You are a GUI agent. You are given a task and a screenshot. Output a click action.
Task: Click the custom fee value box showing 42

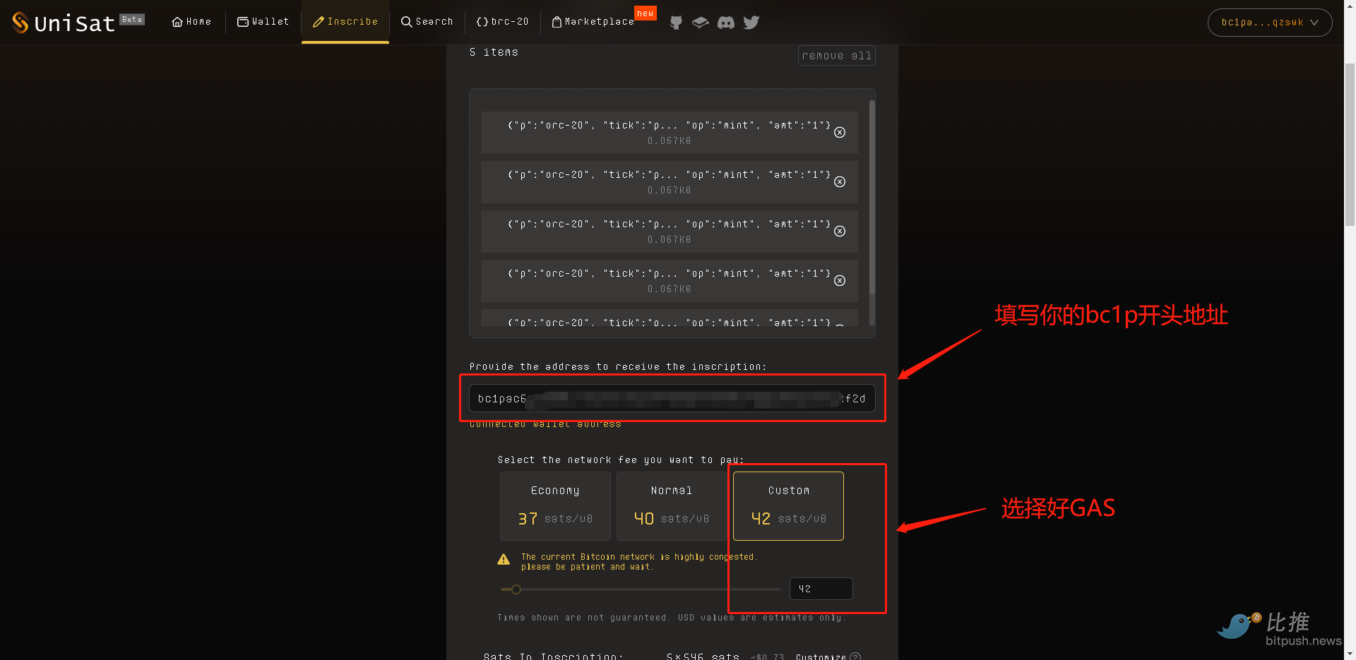(x=821, y=589)
